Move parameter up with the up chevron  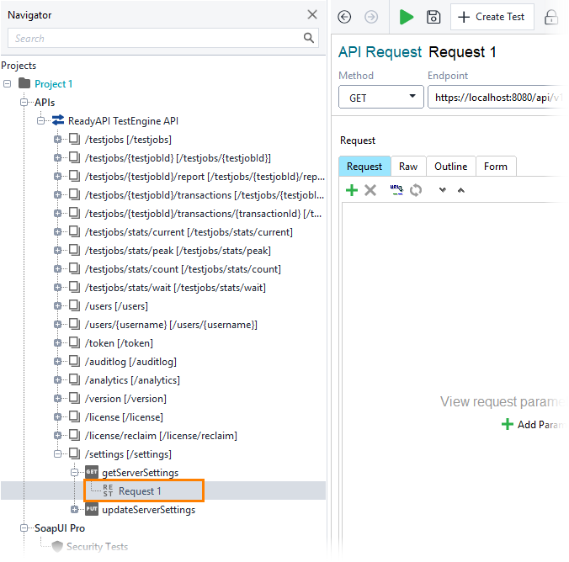[x=461, y=190]
